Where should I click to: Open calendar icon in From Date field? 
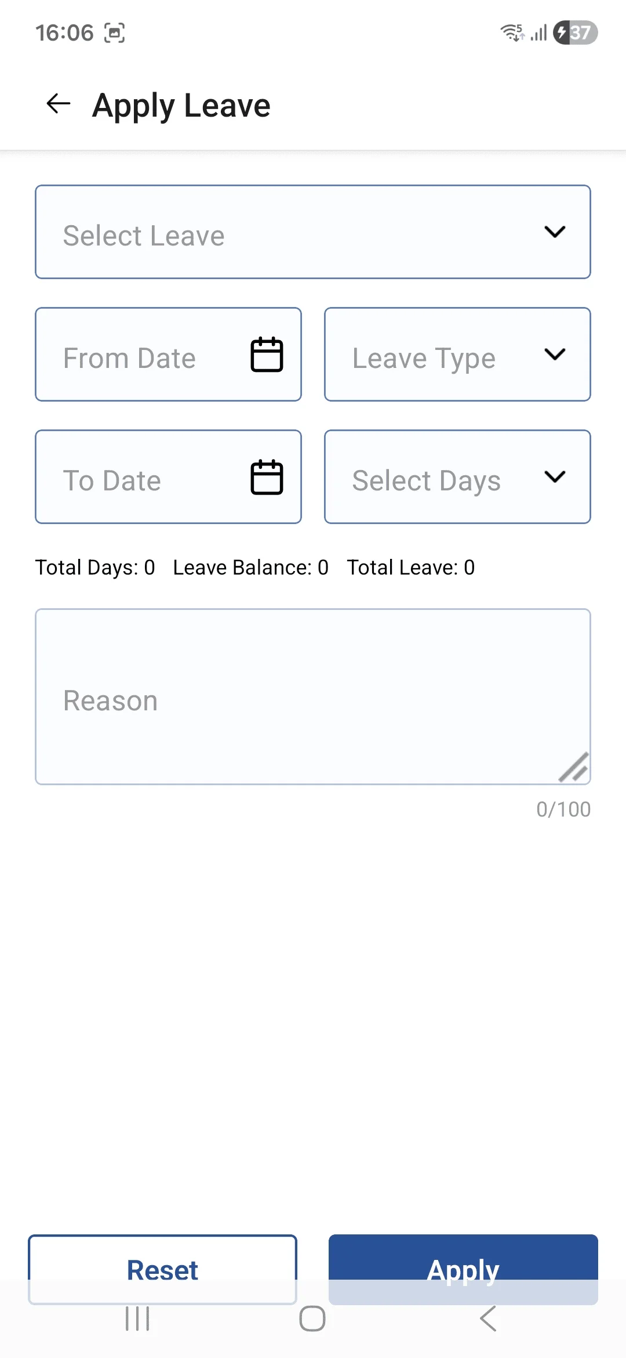click(x=267, y=355)
